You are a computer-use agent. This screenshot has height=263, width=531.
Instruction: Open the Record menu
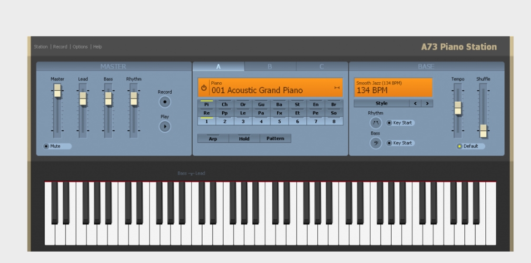pos(60,47)
